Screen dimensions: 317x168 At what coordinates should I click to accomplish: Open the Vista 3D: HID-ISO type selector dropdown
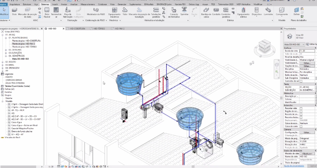(x=294, y=44)
